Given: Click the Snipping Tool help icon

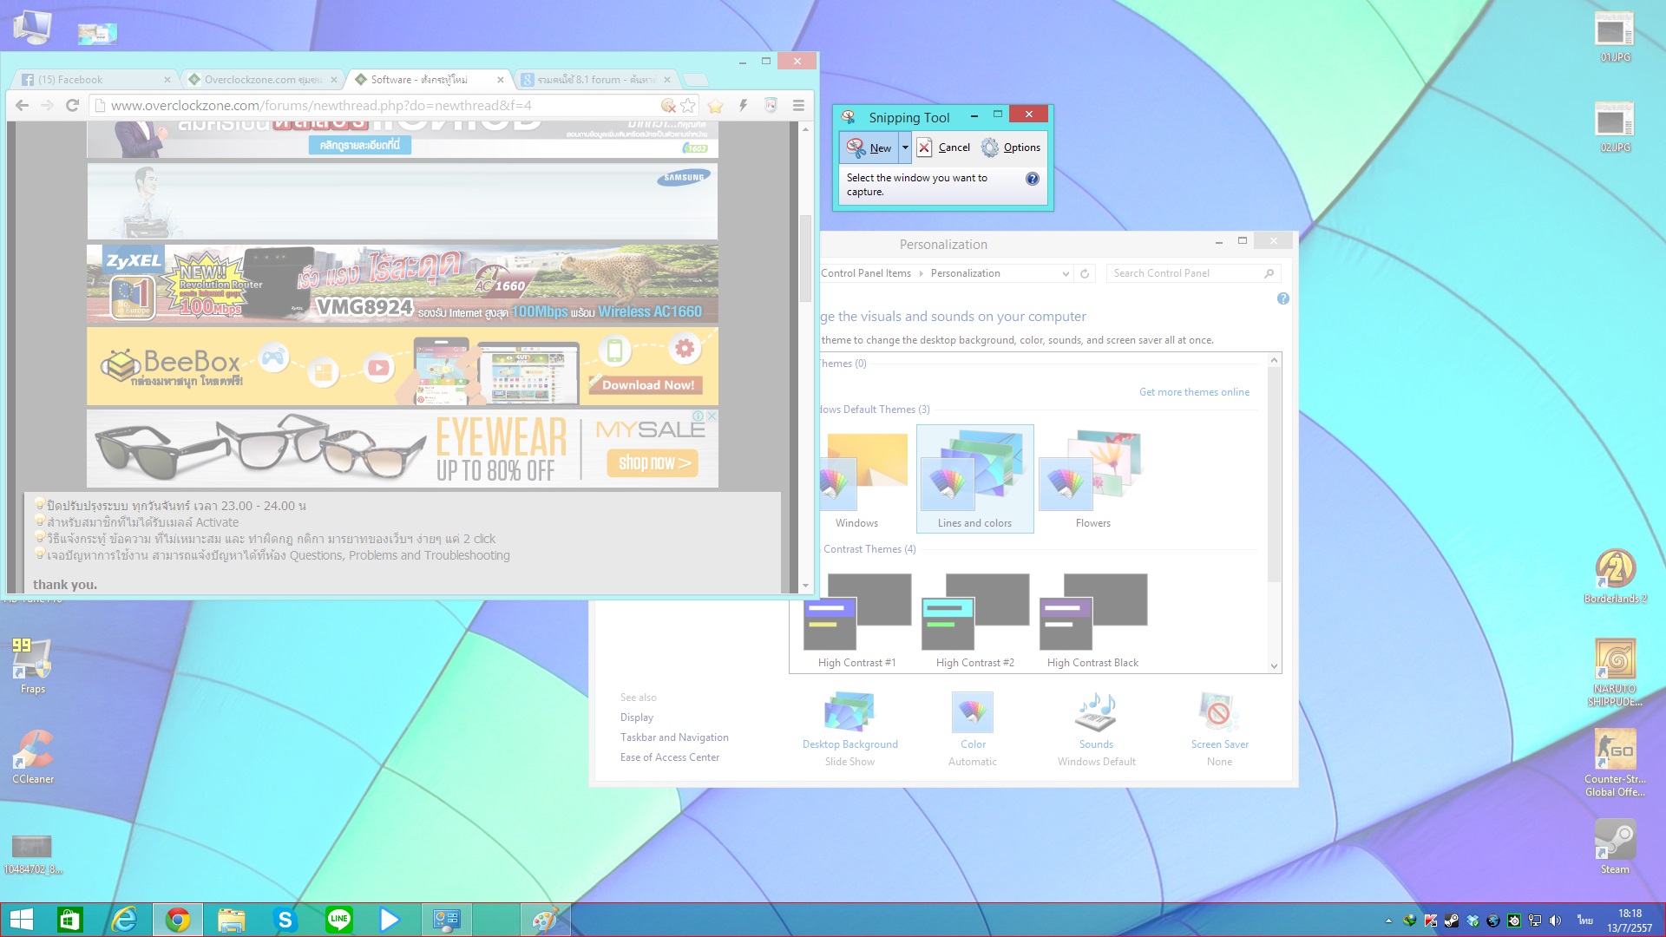Looking at the screenshot, I should click(x=1033, y=179).
